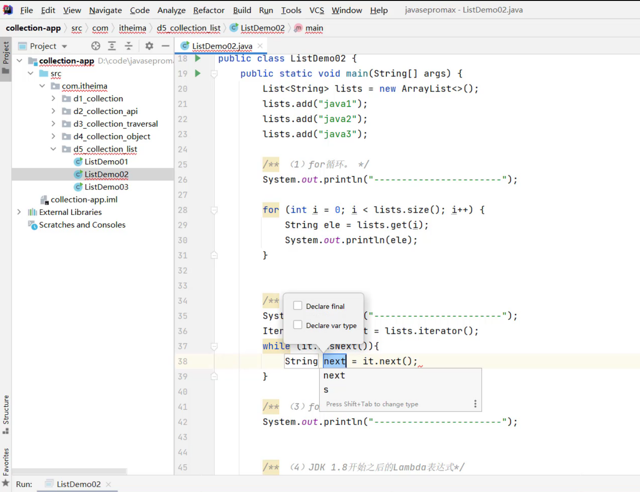Open the ListDemo02 Run tab at bottom

[x=78, y=484]
